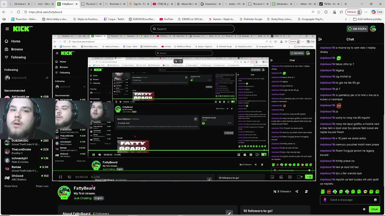This screenshot has height=216, width=385.
Task: Open recommended channel DUBZMUSIC
Action: click(26, 142)
